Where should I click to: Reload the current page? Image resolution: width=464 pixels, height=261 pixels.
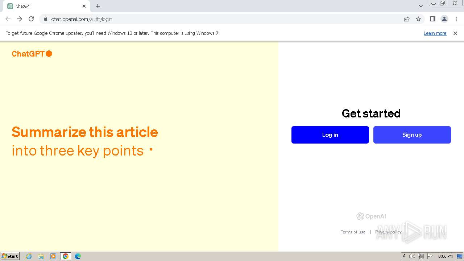click(31, 19)
